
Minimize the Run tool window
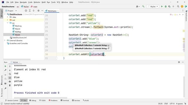pos(183,62)
